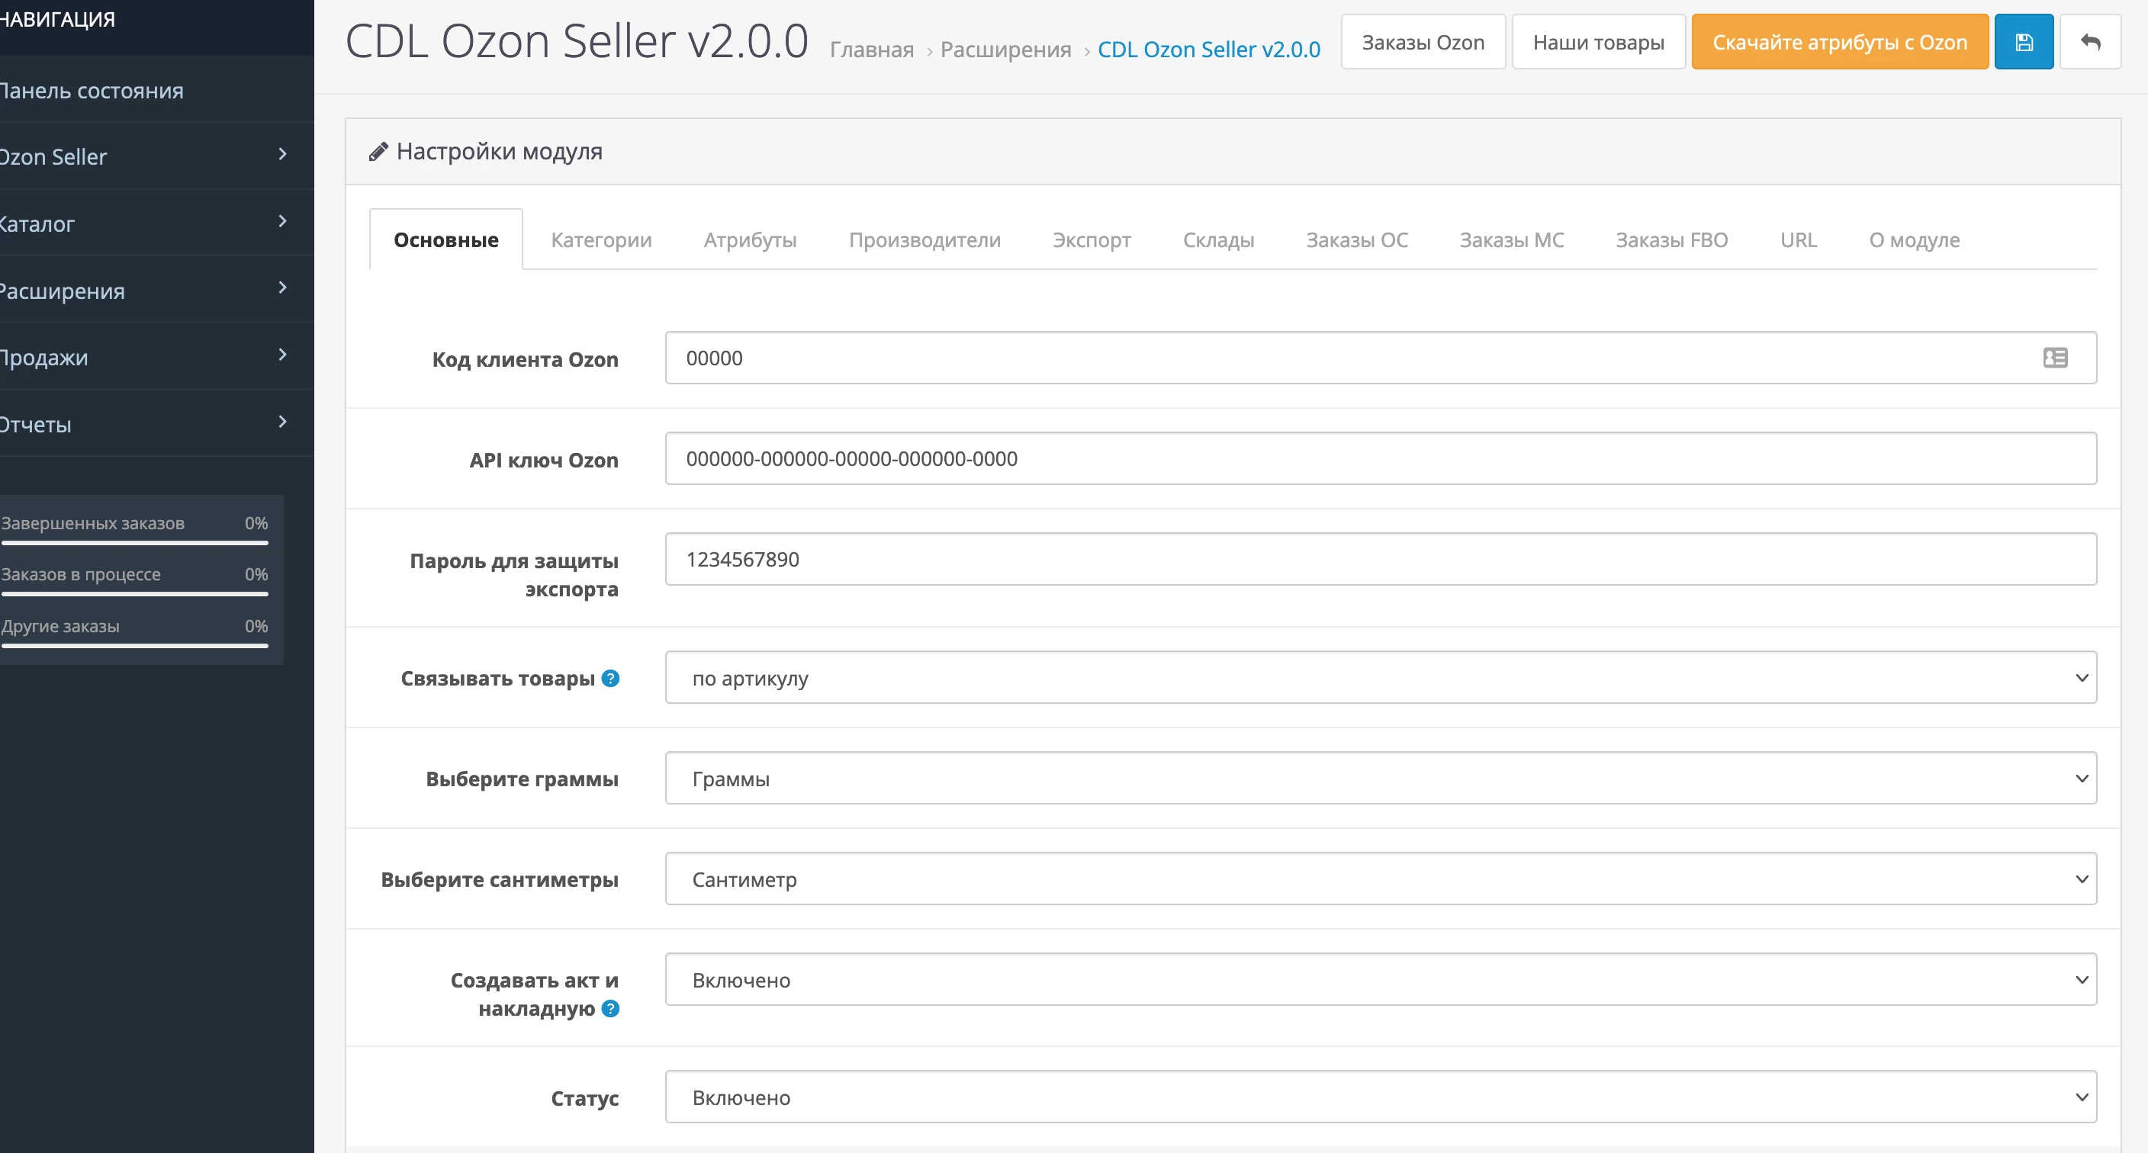This screenshot has height=1153, width=2148.
Task: Follow the Главная breadcrumb link
Action: (x=871, y=50)
